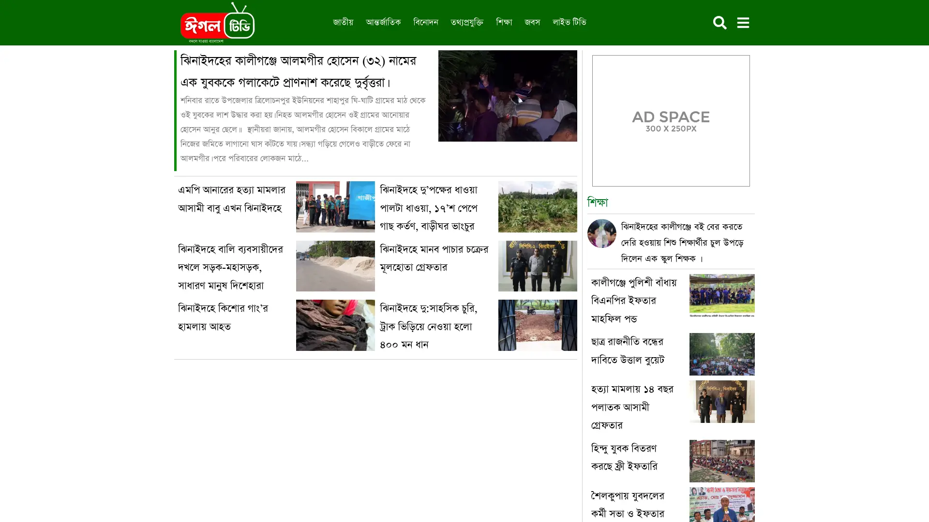This screenshot has width=929, height=522.
Task: Click the betel plantation field thumbnail
Action: pyautogui.click(x=538, y=207)
